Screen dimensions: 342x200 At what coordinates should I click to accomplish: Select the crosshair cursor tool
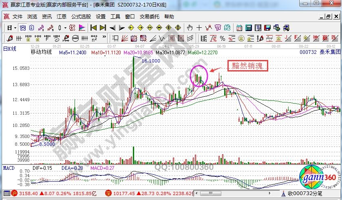tap(199, 28)
